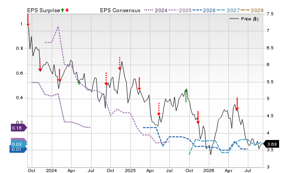Click the 2026 EPS consensus legend entry

[204, 10]
